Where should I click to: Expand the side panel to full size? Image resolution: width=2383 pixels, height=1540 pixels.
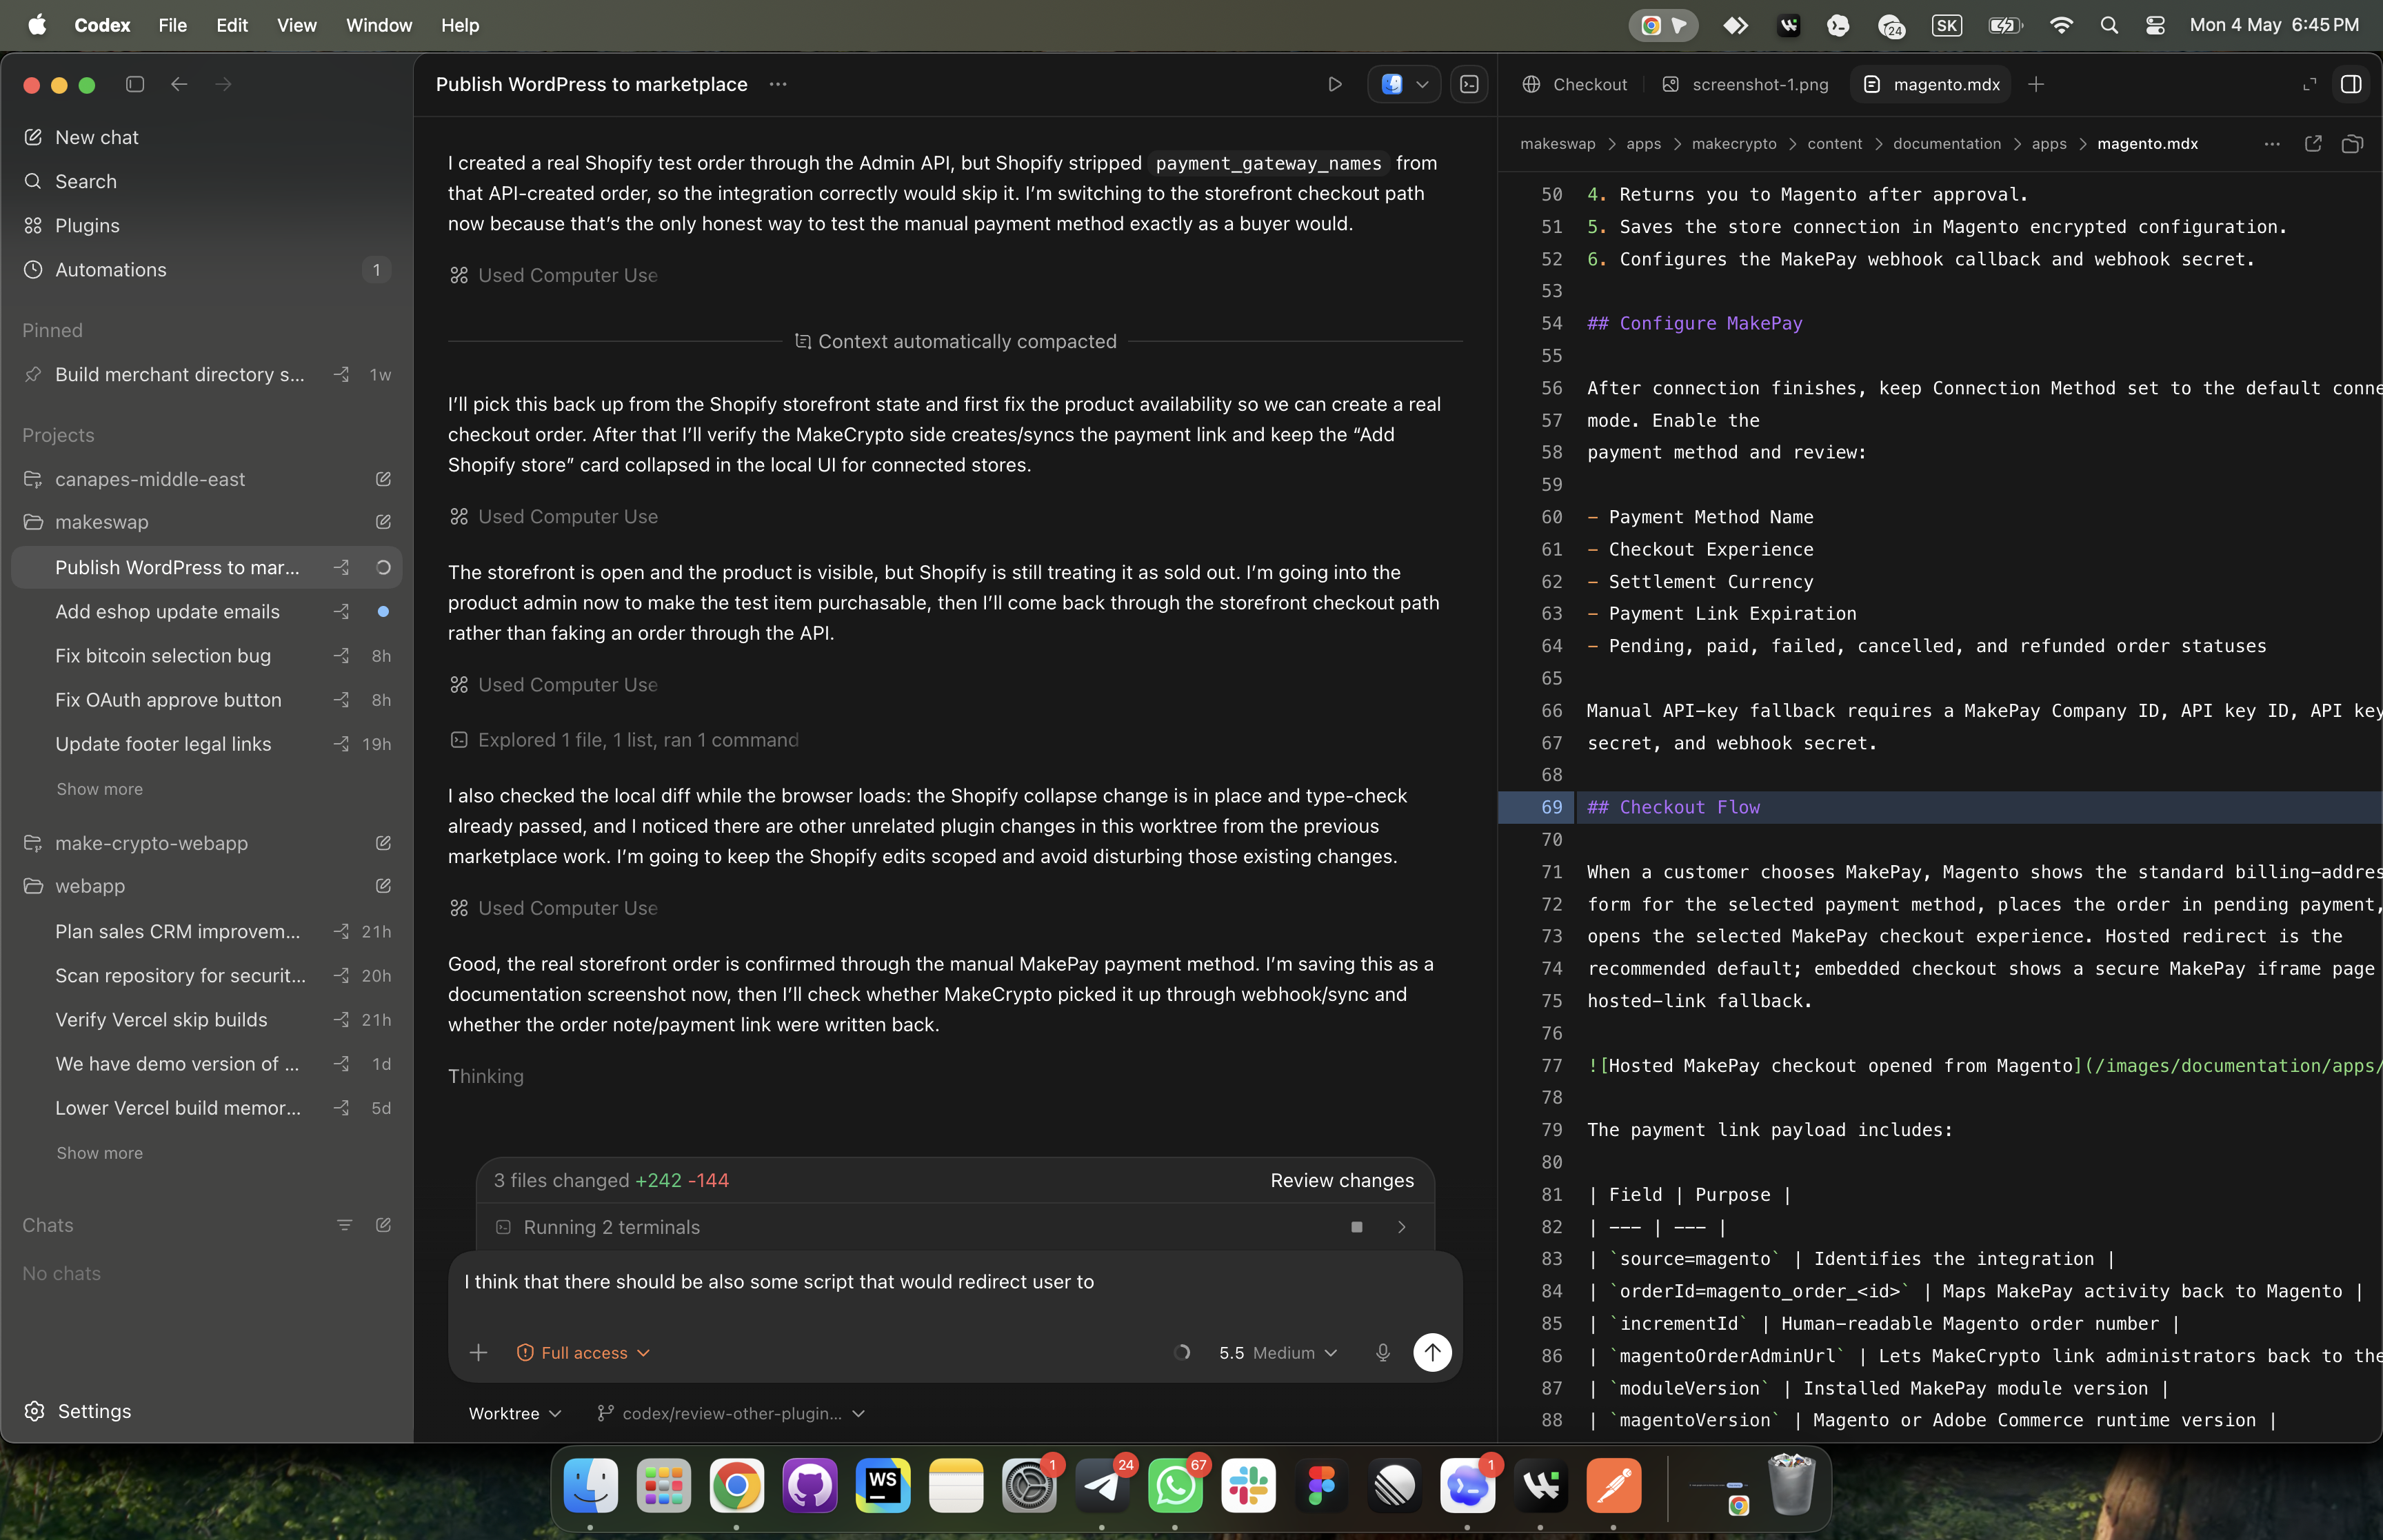tap(2309, 85)
